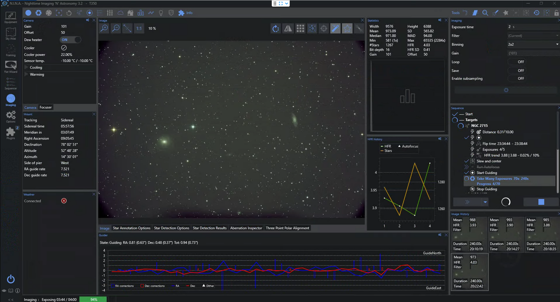The width and height of the screenshot is (560, 302).
Task: Open the Sky Atlas section in the sidebar
Action: point(10,34)
